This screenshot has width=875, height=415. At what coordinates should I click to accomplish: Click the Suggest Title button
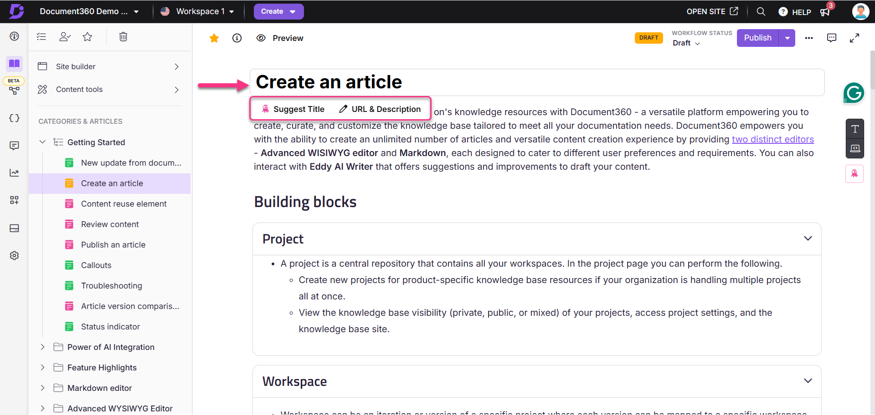click(293, 109)
